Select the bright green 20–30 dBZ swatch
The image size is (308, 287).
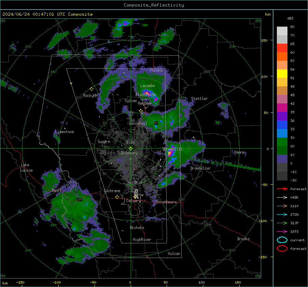[x=282, y=142]
